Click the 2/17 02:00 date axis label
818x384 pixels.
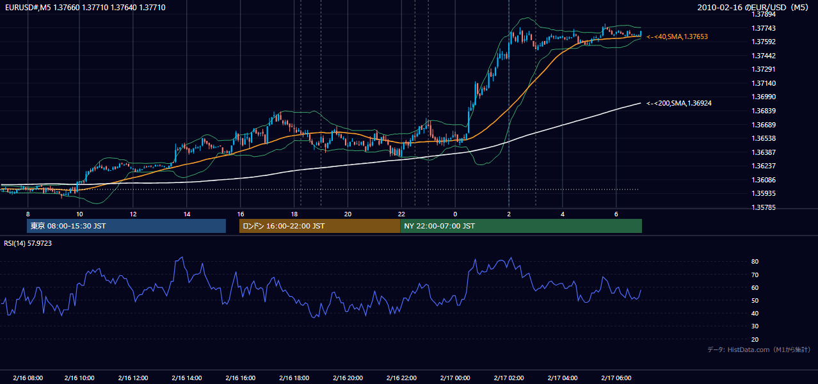pyautogui.click(x=508, y=378)
